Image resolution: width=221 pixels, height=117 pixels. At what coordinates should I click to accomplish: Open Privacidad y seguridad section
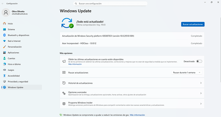[x=22, y=81]
